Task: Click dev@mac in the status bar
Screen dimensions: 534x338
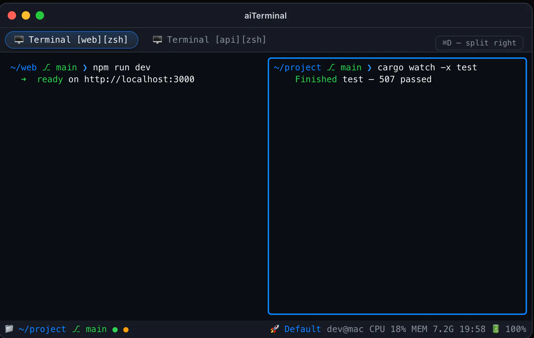Action: pos(345,329)
